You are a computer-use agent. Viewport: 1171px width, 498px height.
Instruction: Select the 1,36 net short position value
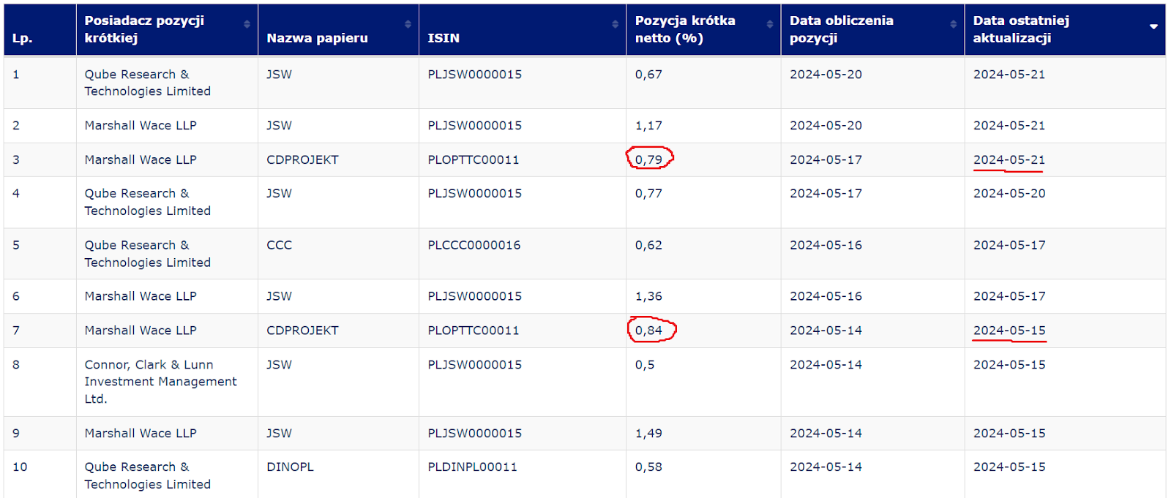click(648, 296)
